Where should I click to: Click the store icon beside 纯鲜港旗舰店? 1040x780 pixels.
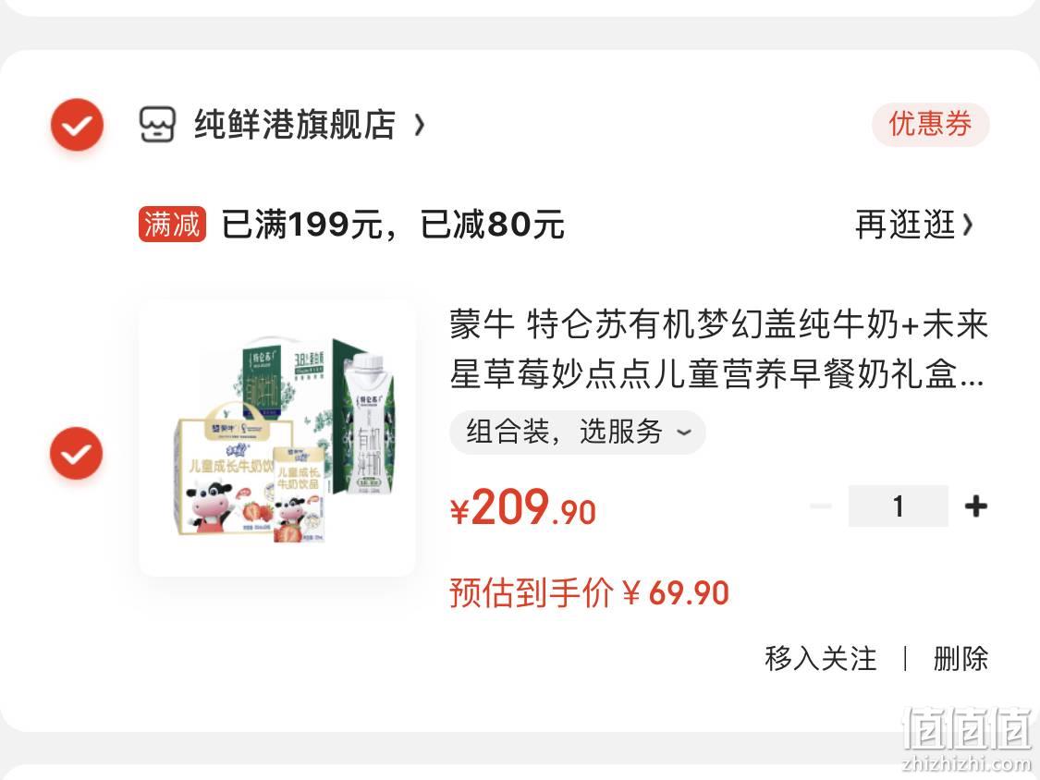(157, 124)
